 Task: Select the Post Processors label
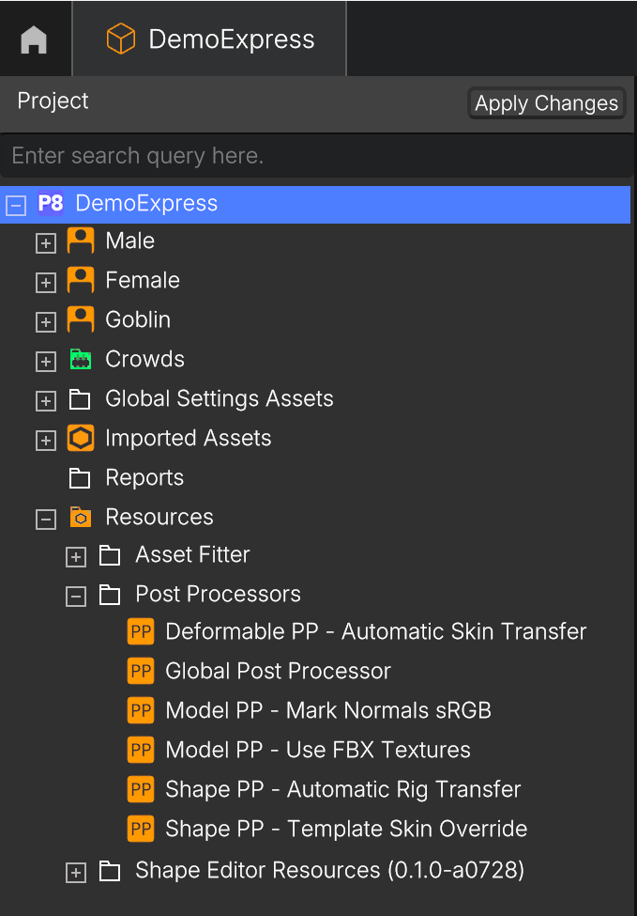pyautogui.click(x=219, y=594)
